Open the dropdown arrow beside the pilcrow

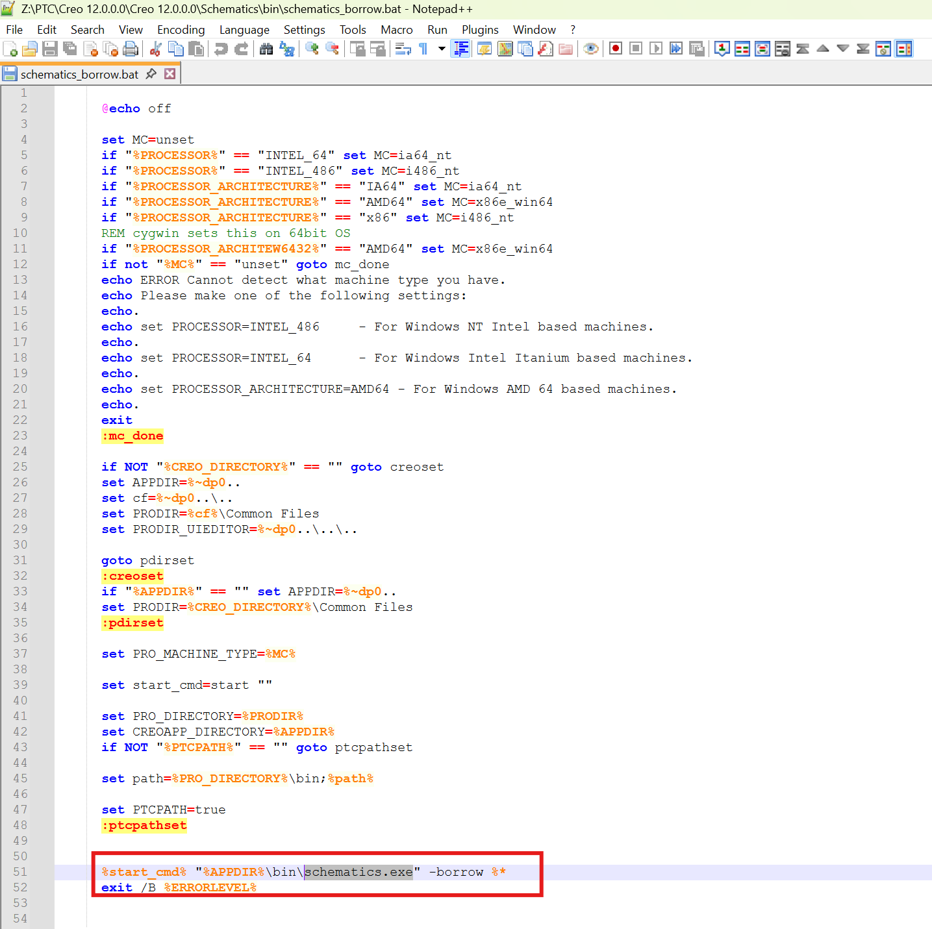tap(442, 49)
